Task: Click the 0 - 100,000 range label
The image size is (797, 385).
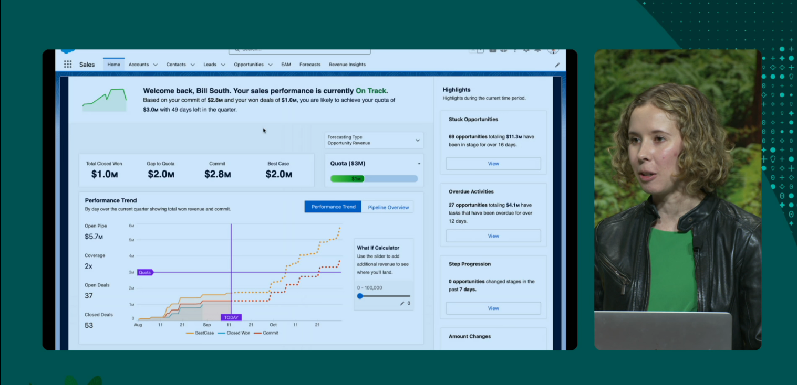Action: (x=370, y=287)
